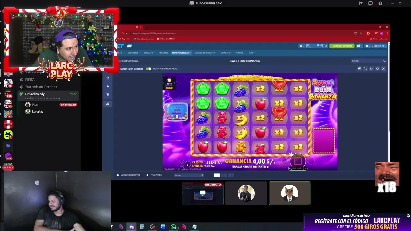
Task: Open a new browser tab with the plus
Action: click(146, 27)
